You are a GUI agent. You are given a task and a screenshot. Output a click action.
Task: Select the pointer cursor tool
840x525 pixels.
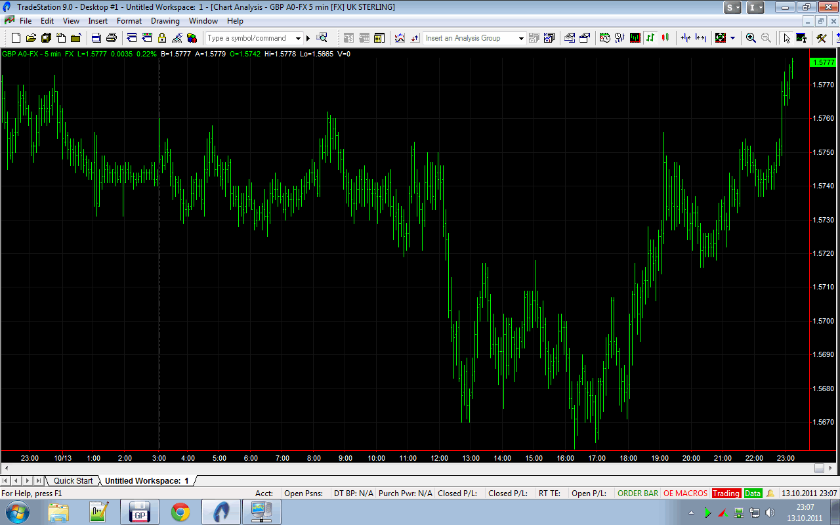787,38
